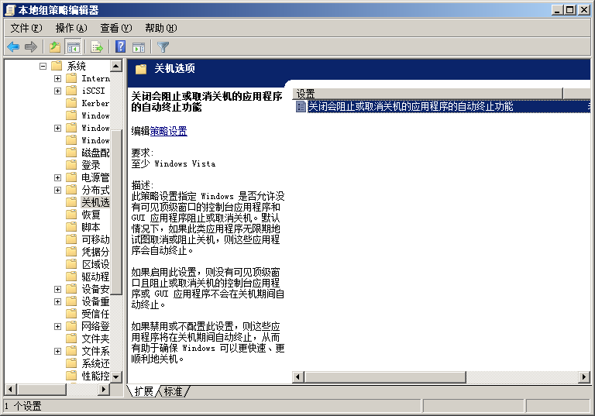595x416 pixels.
Task: Toggle the Show/Hide console tree icon
Action: pos(74,47)
